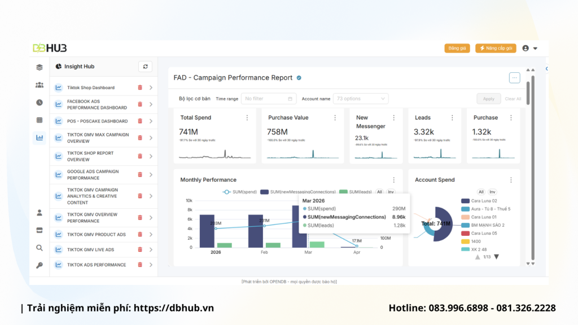Click the Time range No filter field
The height and width of the screenshot is (325, 578).
269,99
